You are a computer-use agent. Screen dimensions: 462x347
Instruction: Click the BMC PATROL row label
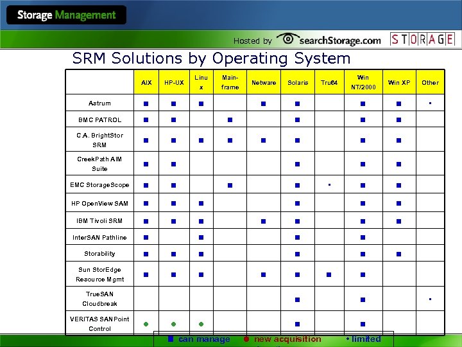pos(99,120)
